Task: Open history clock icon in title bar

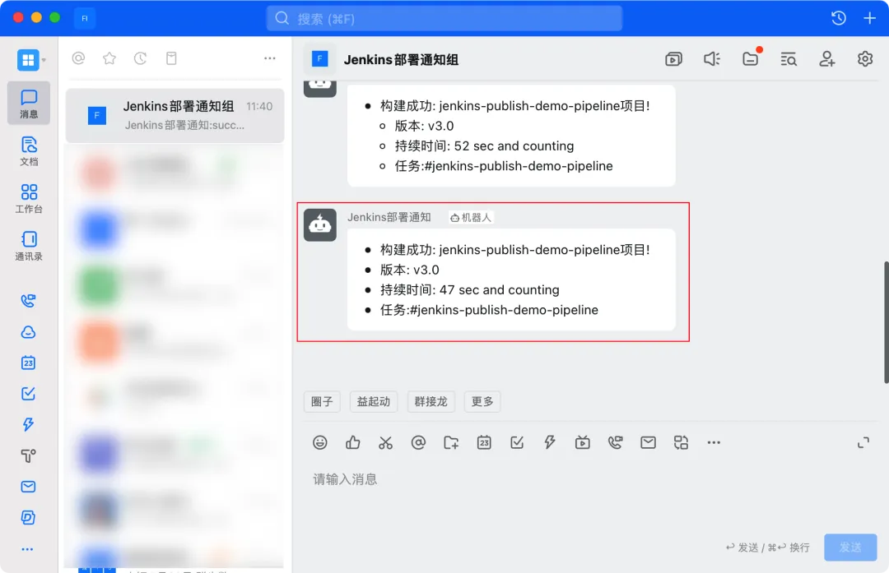Action: 839,18
